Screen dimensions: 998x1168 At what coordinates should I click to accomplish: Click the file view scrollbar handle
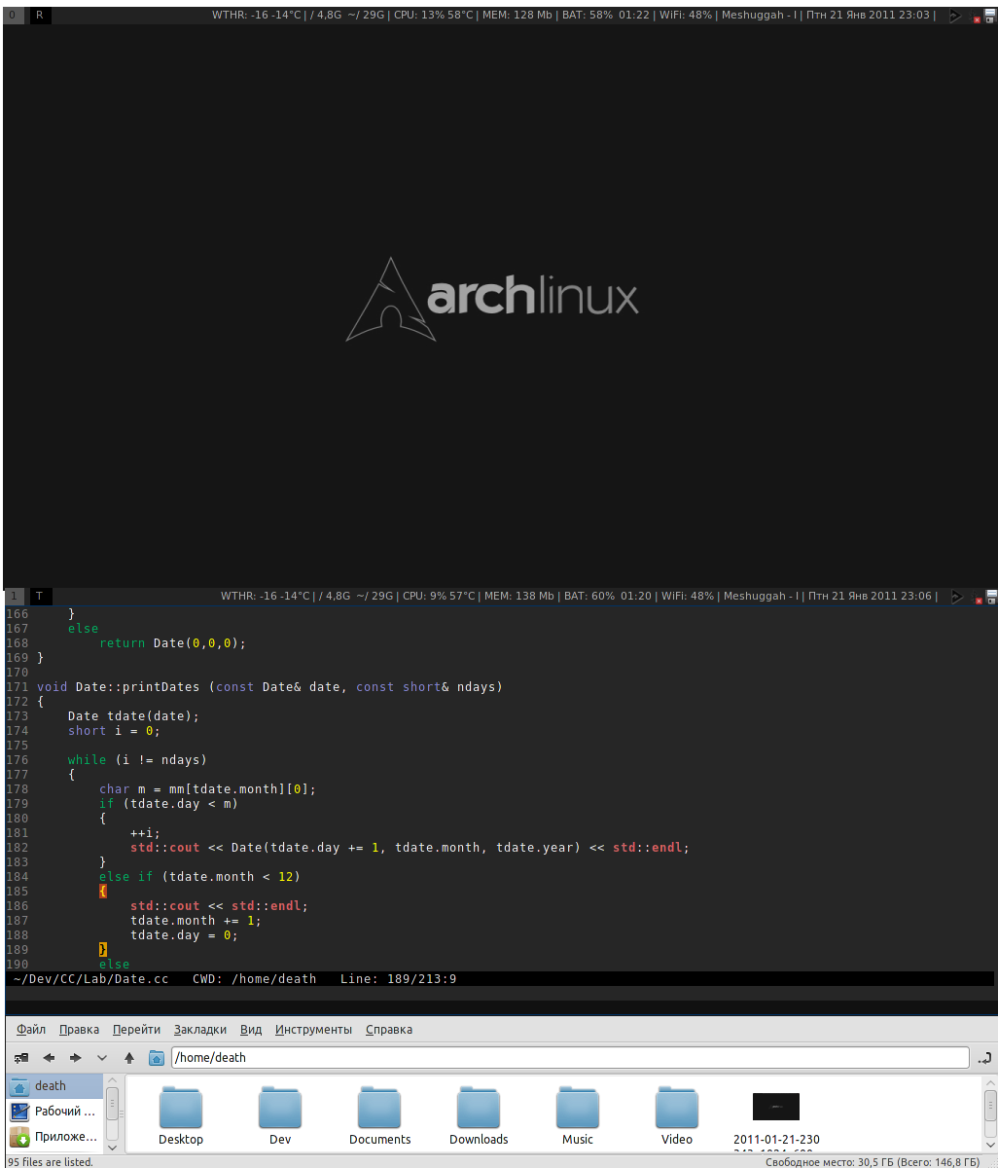coord(990,1105)
